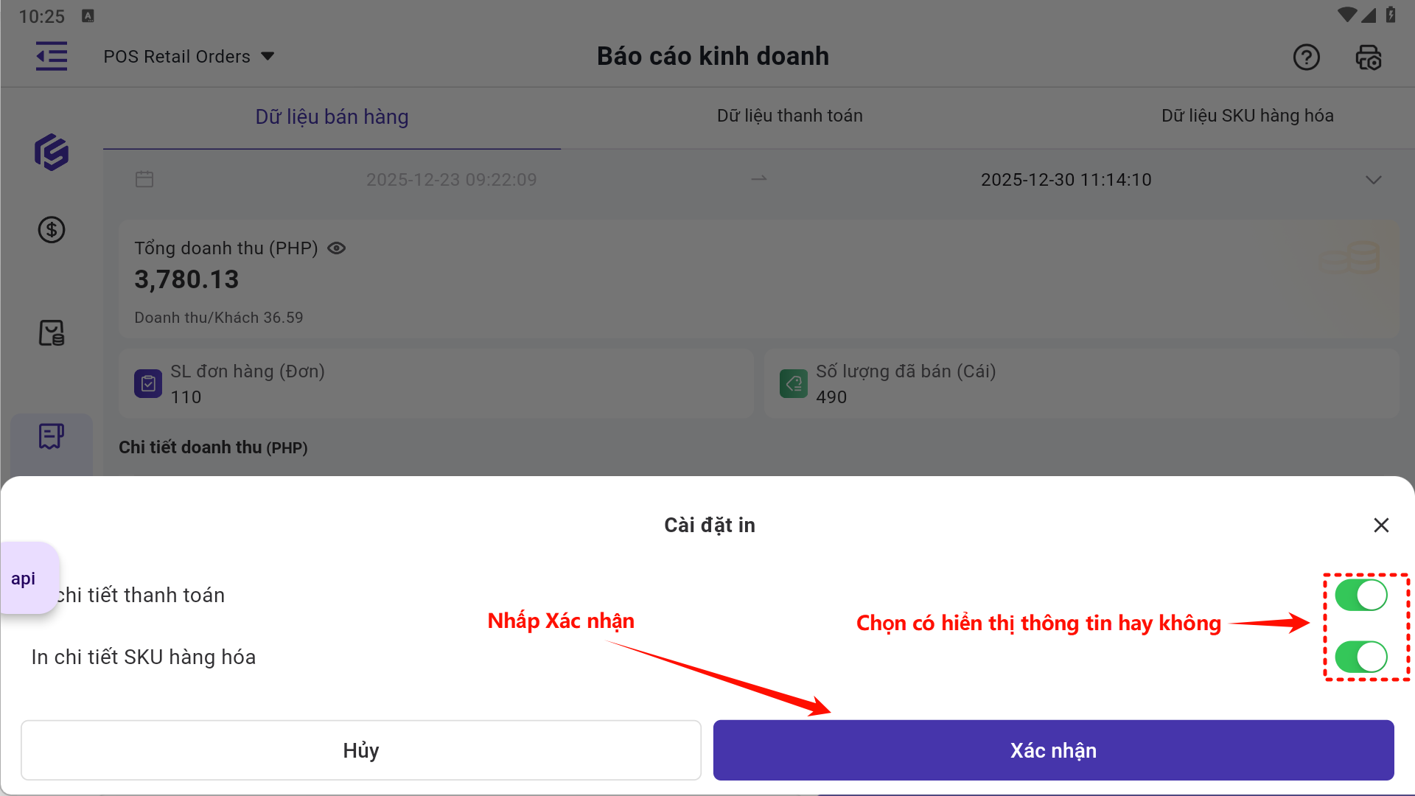Click the app logo in sidebar
Image resolution: width=1415 pixels, height=796 pixels.
[52, 153]
